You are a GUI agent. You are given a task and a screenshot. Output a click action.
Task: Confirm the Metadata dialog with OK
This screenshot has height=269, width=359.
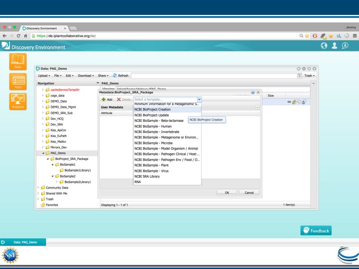click(x=227, y=193)
